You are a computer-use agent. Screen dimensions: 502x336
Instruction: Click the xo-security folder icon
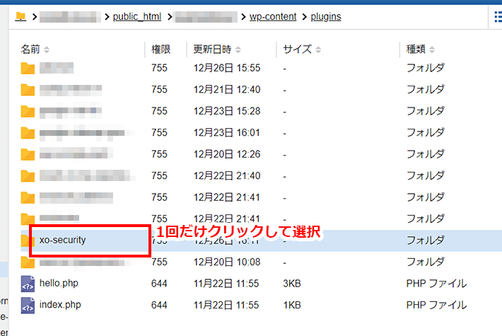coord(28,241)
